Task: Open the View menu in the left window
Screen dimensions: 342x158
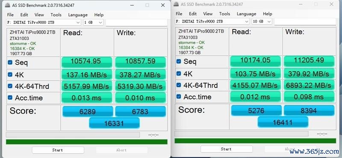Action: pyautogui.click(x=39, y=15)
